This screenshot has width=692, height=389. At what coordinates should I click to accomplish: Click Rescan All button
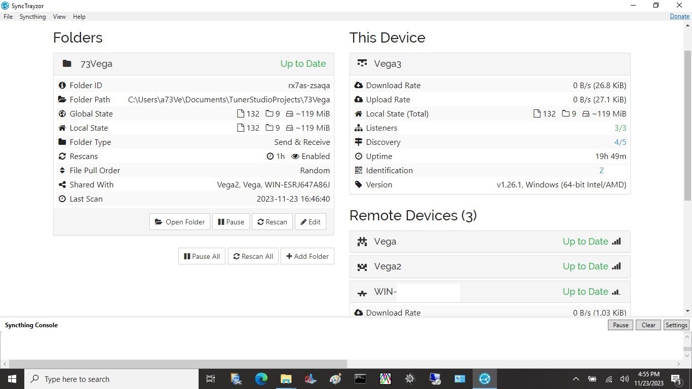click(253, 256)
